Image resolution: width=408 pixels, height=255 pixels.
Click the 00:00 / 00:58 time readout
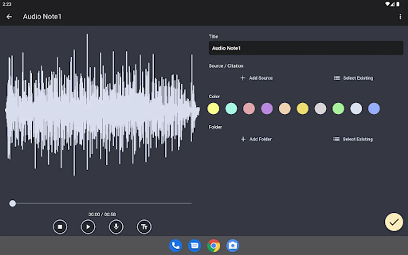tap(102, 214)
